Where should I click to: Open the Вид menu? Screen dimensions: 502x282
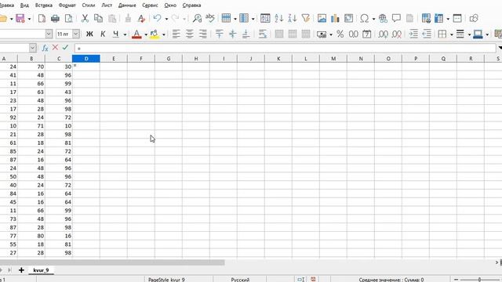point(24,5)
